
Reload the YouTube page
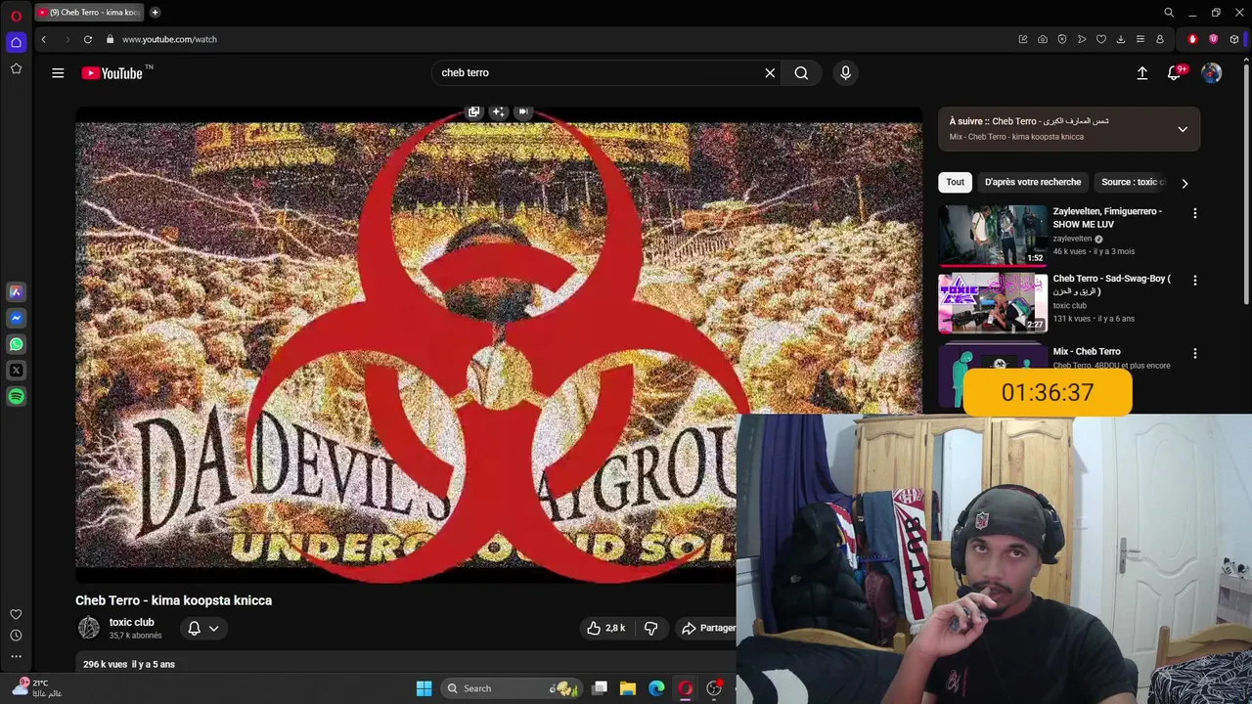(x=88, y=39)
